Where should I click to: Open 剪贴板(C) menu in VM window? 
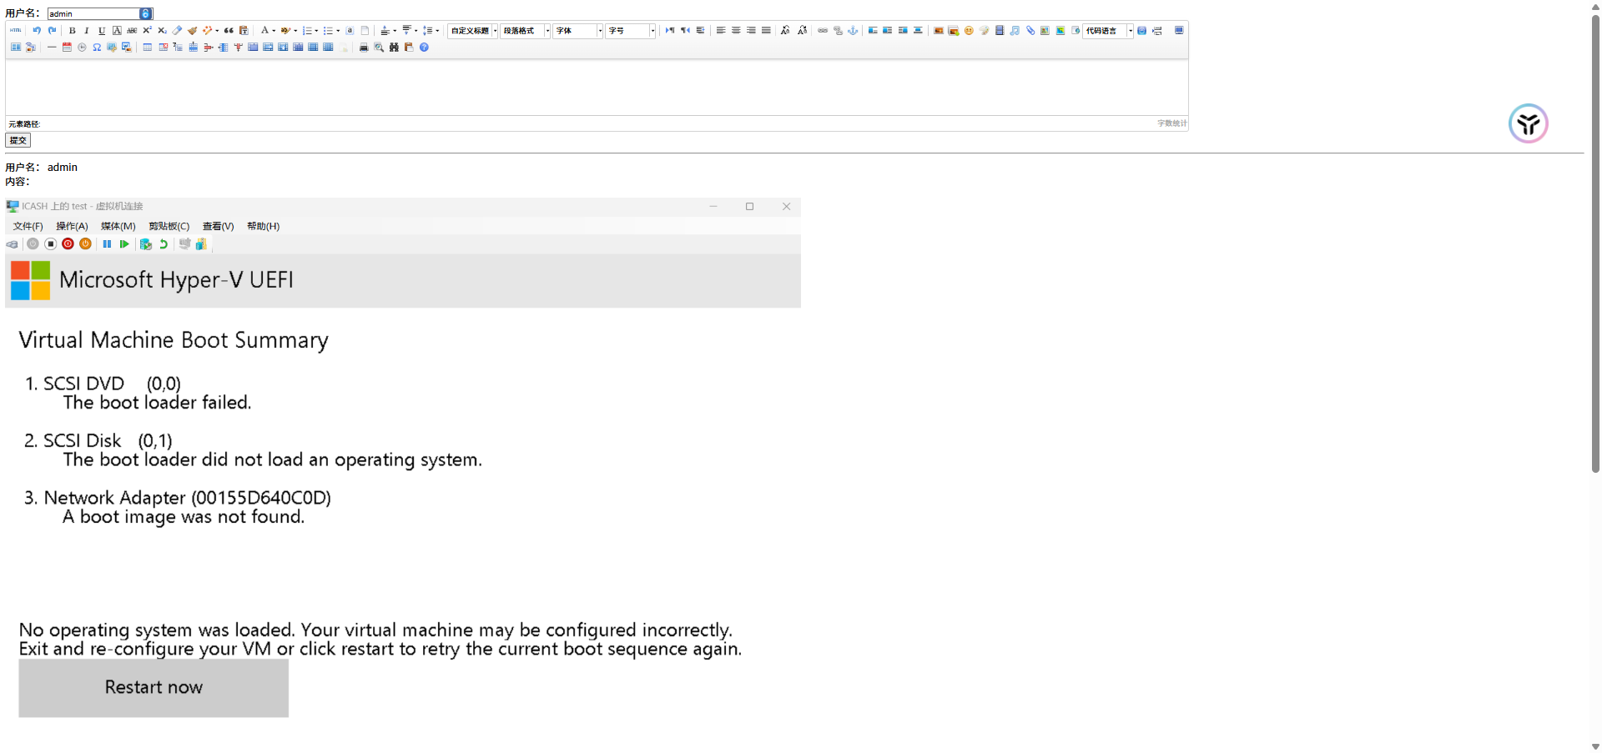169,226
